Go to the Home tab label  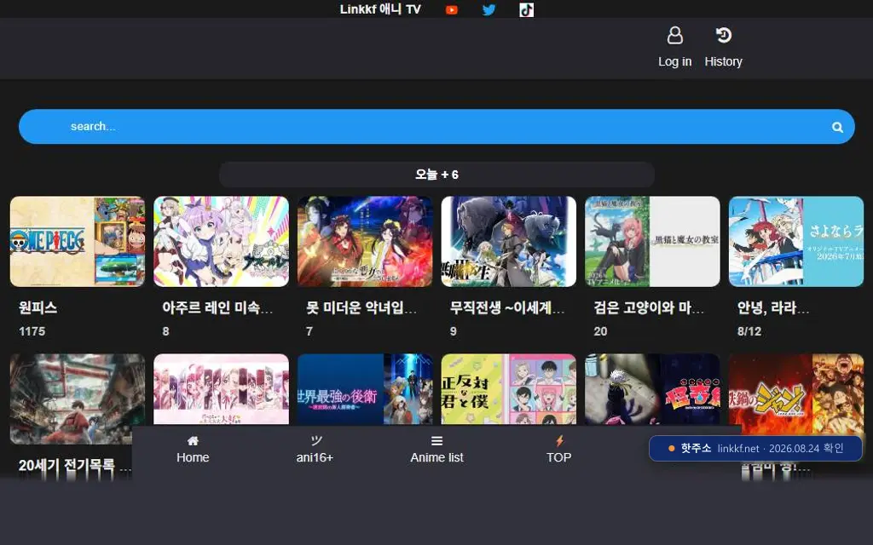tap(193, 457)
